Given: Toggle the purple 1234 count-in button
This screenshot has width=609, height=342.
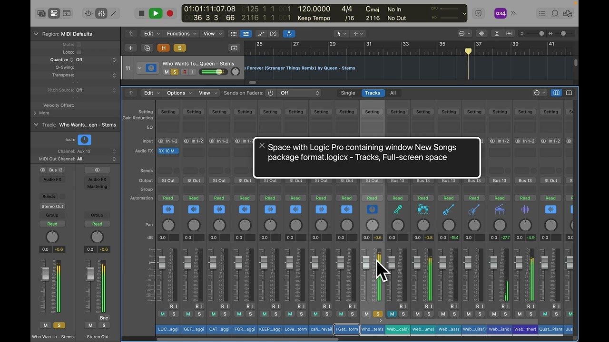Looking at the screenshot, I should [x=501, y=13].
